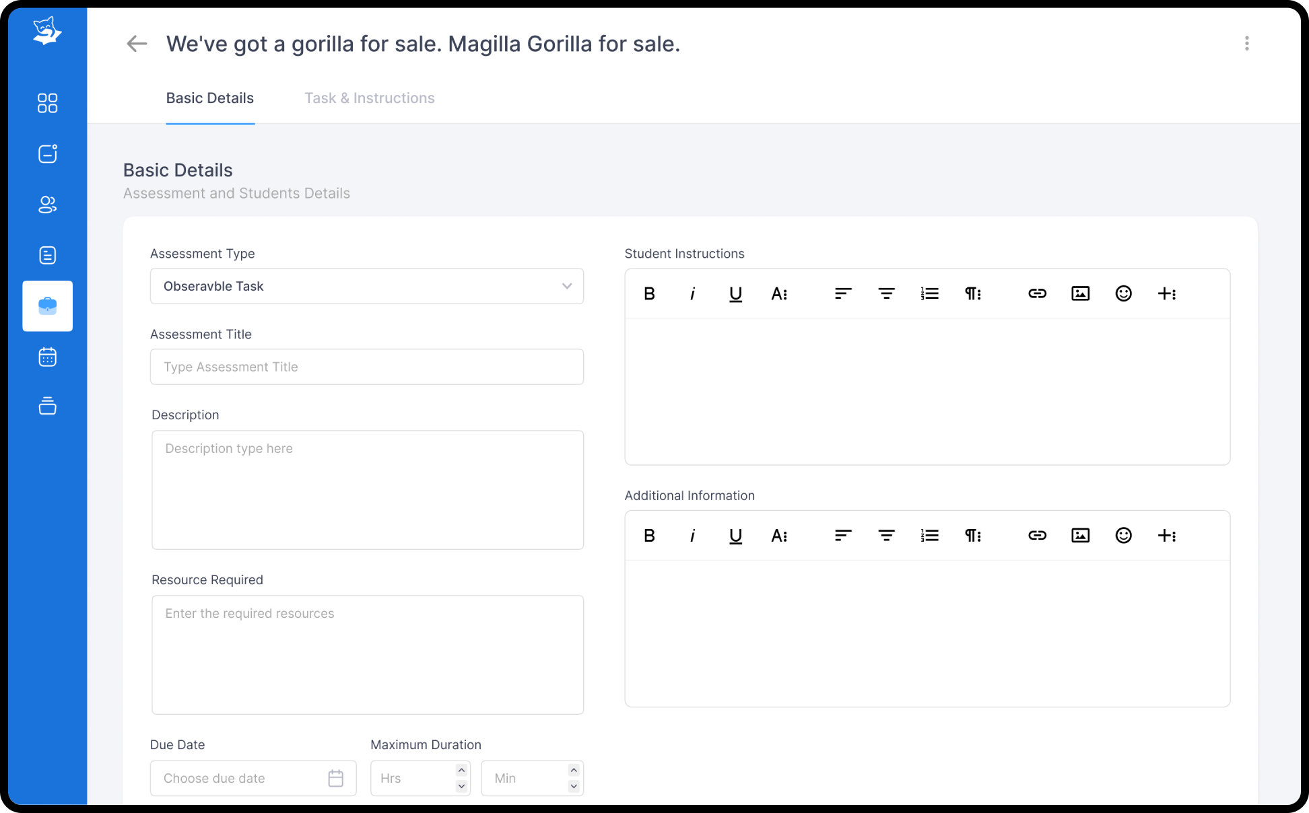1309x813 pixels.
Task: Switch to the Basic Details tab
Action: tap(210, 98)
